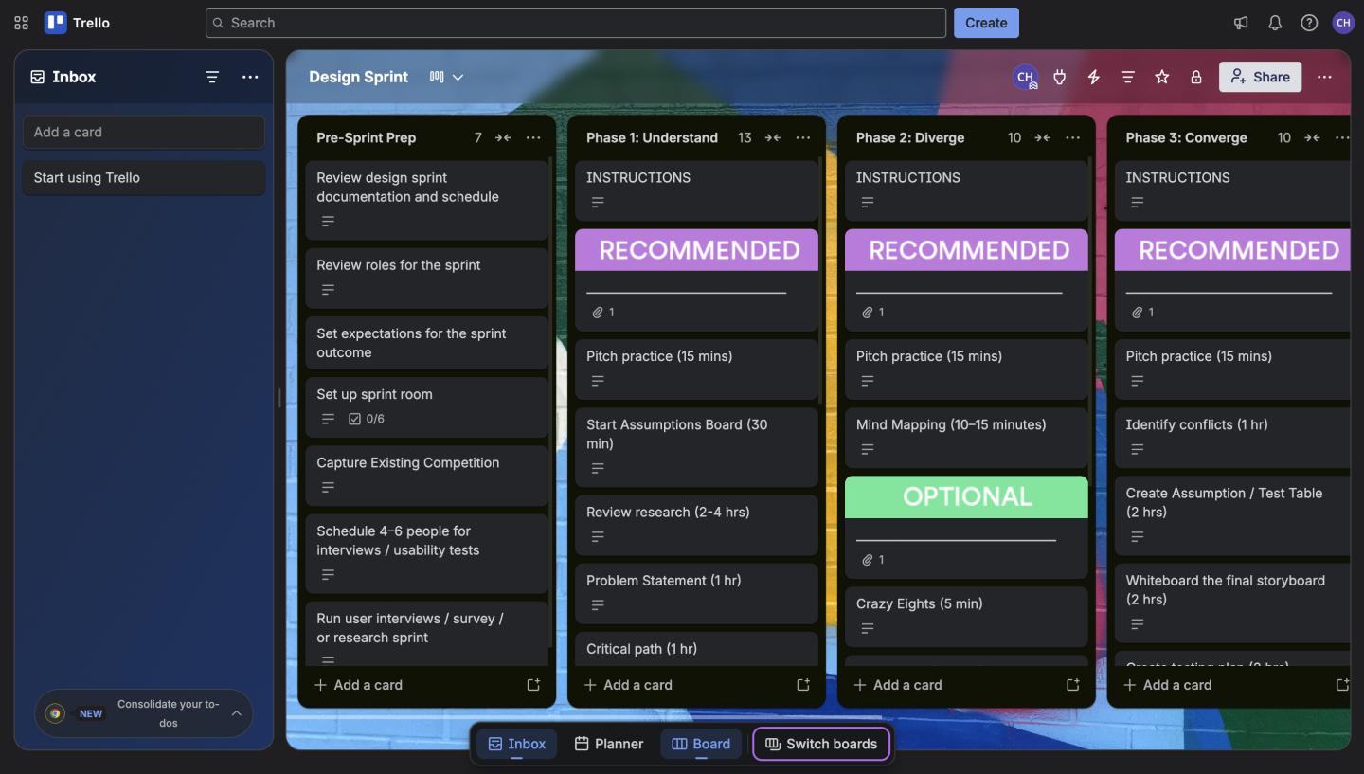Click the Switch boards button

(x=821, y=744)
